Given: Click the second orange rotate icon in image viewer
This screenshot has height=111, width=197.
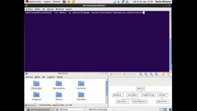Looking at the screenshot, I should pos(168,74).
